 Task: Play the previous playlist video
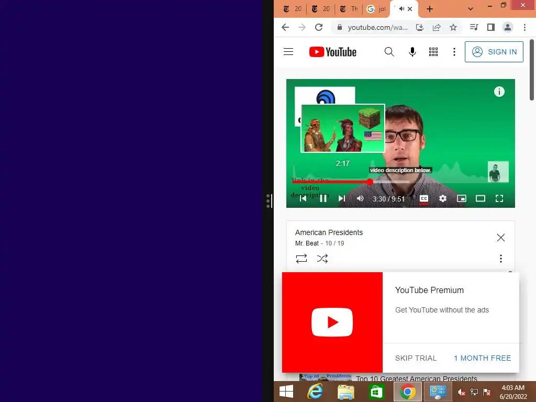click(303, 198)
